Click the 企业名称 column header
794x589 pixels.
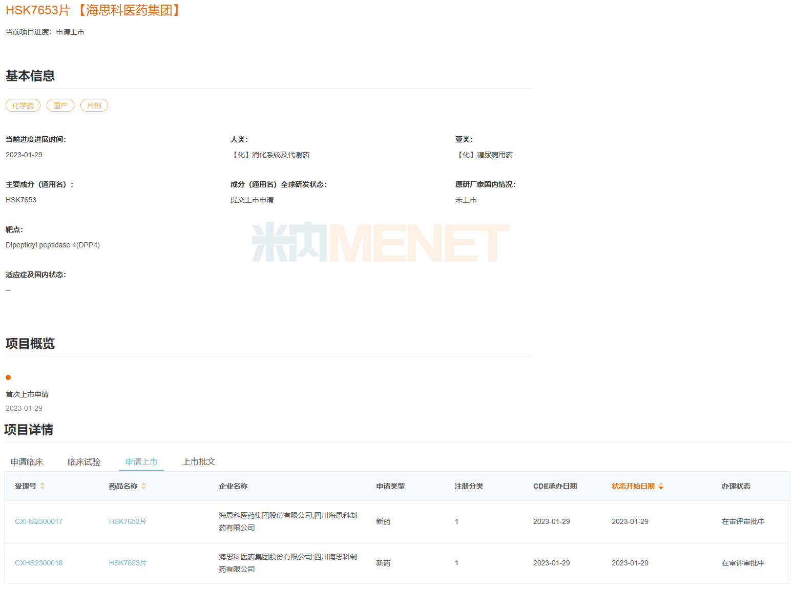tap(233, 486)
